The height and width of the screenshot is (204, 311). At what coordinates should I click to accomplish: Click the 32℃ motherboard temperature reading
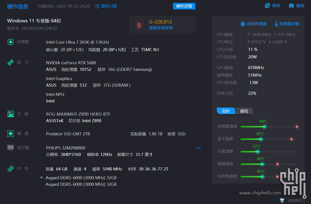coord(256,146)
